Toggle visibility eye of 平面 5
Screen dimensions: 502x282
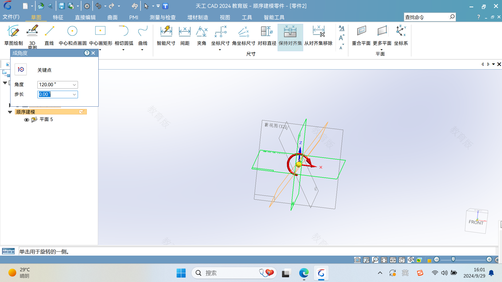[x=26, y=120]
